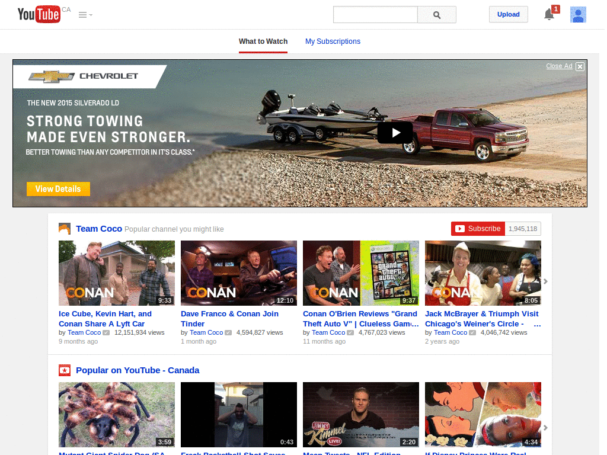Click the View Details button
Image resolution: width=607 pixels, height=455 pixels.
tap(58, 189)
